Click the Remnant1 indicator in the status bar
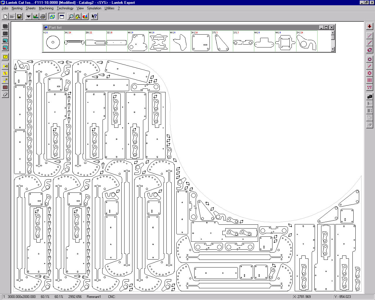 94,296
